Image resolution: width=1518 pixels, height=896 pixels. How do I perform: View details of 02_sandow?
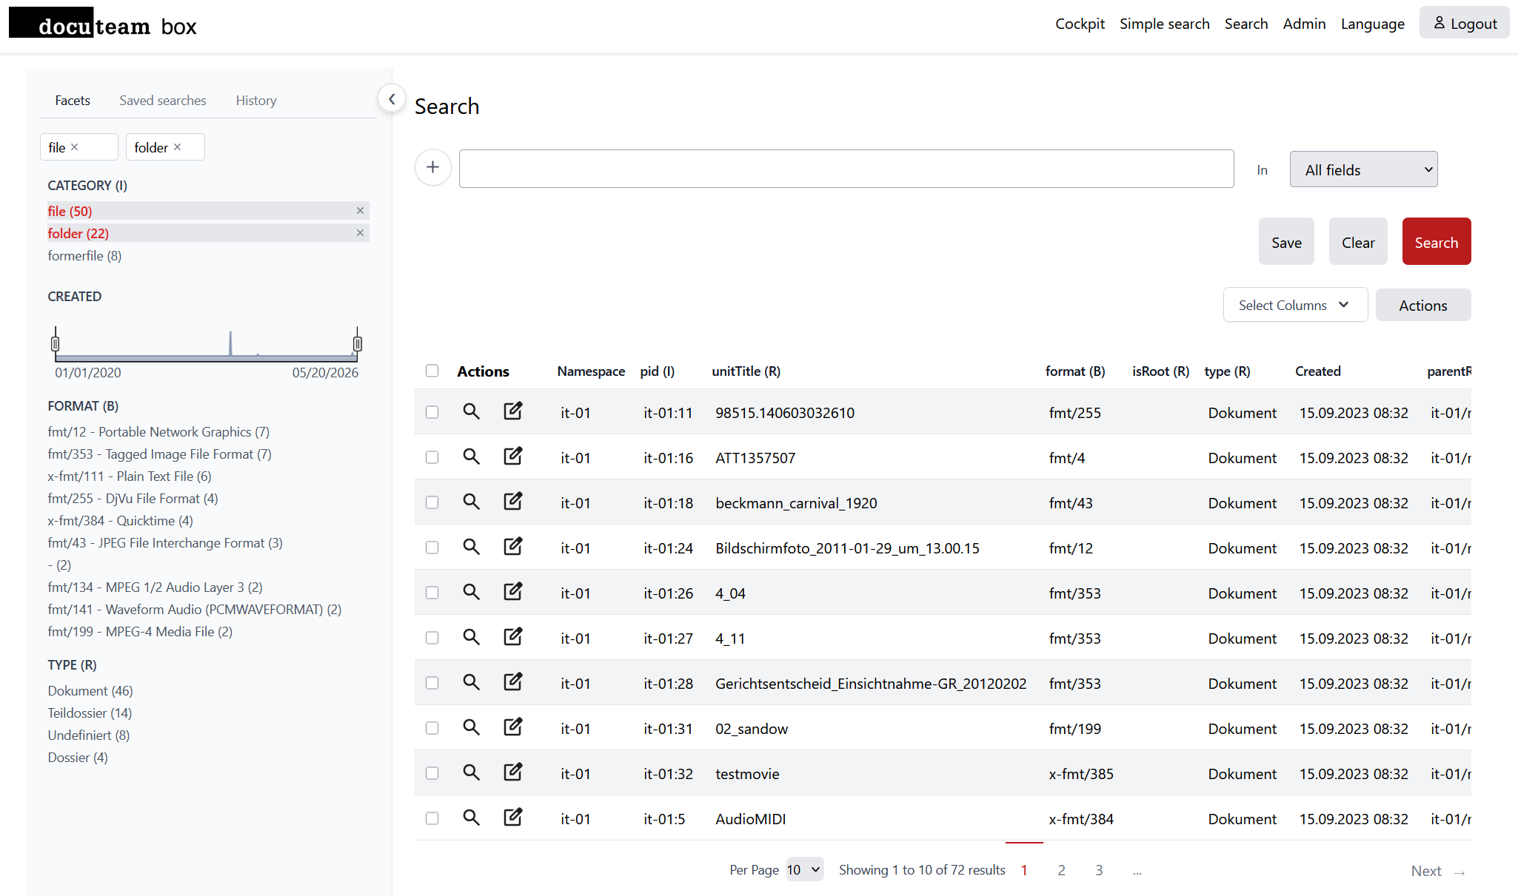471,727
